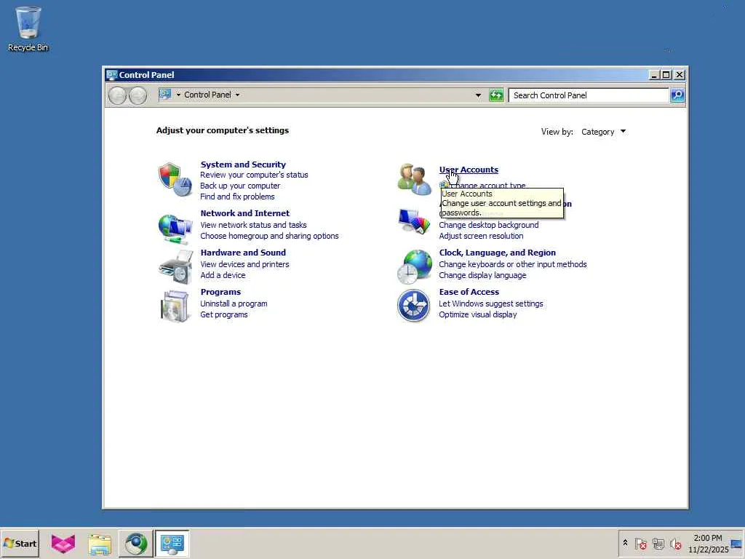The width and height of the screenshot is (745, 559).
Task: Click the taskbar clock showing 2:00 PM
Action: pyautogui.click(x=708, y=543)
